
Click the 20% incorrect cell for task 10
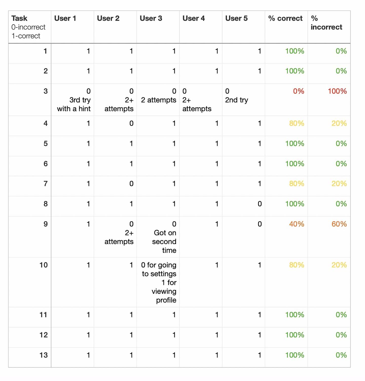coord(339,265)
